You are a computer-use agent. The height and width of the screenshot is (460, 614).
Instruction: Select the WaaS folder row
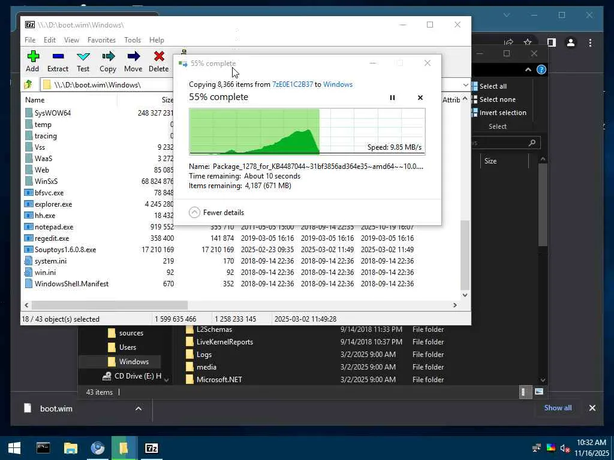point(43,158)
